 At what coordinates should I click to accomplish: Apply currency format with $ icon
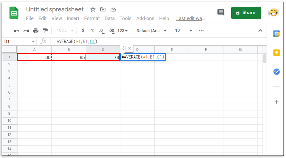(83, 31)
